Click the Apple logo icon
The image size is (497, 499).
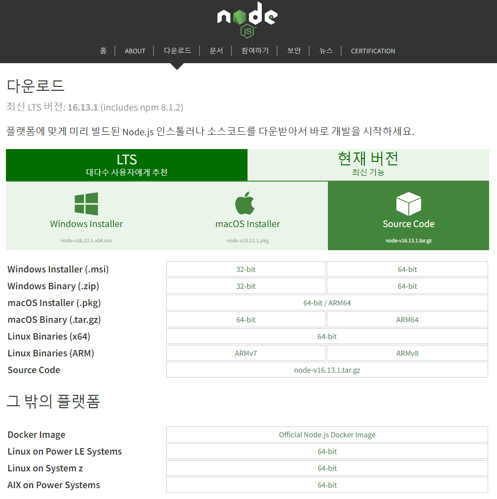pyautogui.click(x=245, y=203)
